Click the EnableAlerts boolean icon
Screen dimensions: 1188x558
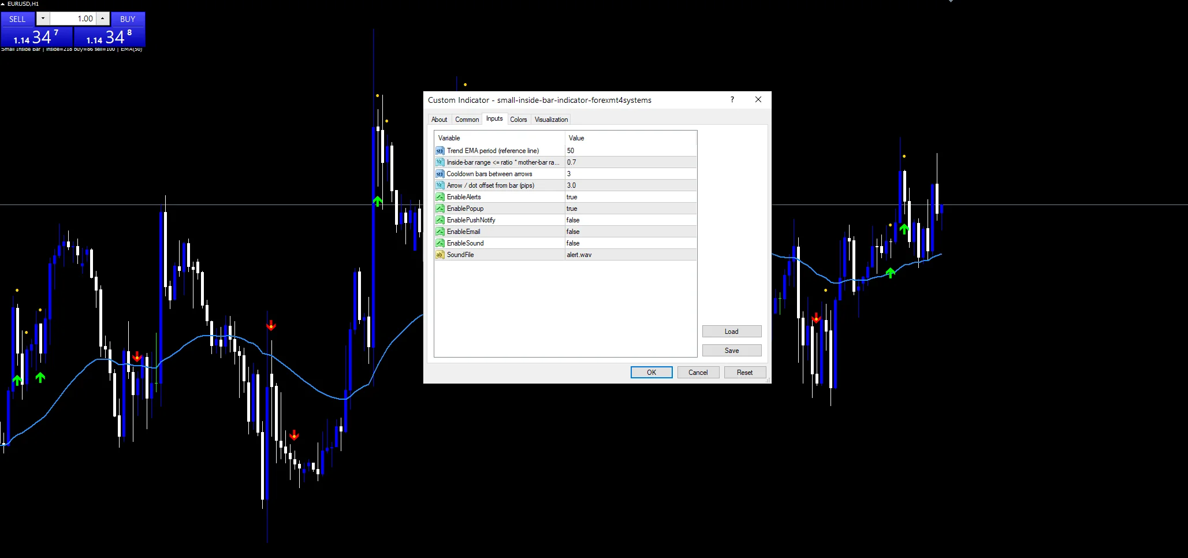coord(440,197)
